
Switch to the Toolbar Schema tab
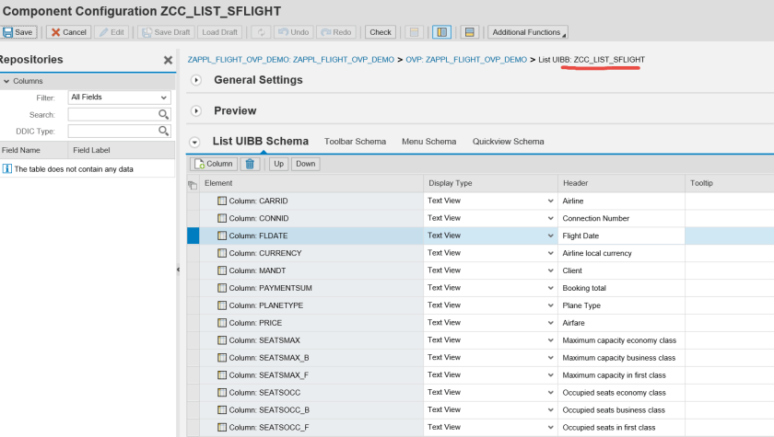(355, 142)
